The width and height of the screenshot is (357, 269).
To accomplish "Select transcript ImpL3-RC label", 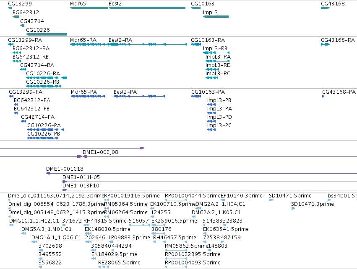I will pos(218,74).
